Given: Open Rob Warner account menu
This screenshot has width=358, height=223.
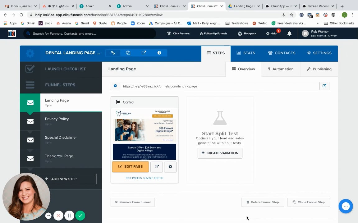Looking at the screenshot, I should (319, 33).
